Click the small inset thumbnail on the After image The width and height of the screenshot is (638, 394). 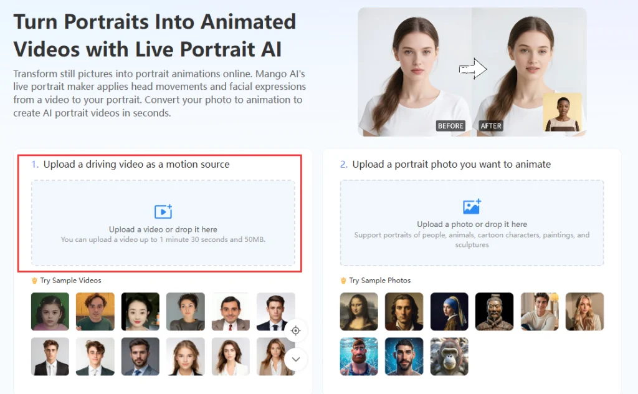tap(562, 113)
